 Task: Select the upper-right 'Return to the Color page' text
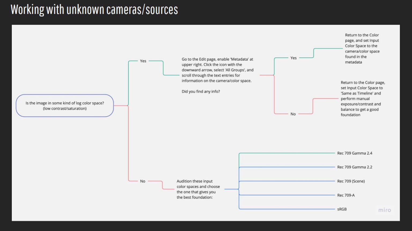click(x=362, y=48)
